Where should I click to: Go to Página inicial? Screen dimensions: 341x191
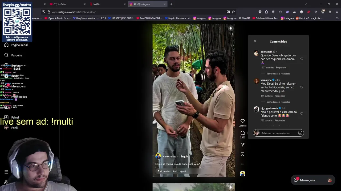pos(16,45)
